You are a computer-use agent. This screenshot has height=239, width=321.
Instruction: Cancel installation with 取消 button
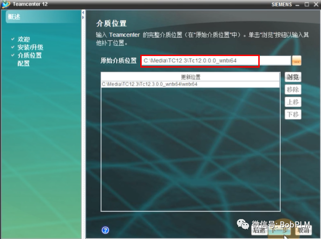coord(303,230)
